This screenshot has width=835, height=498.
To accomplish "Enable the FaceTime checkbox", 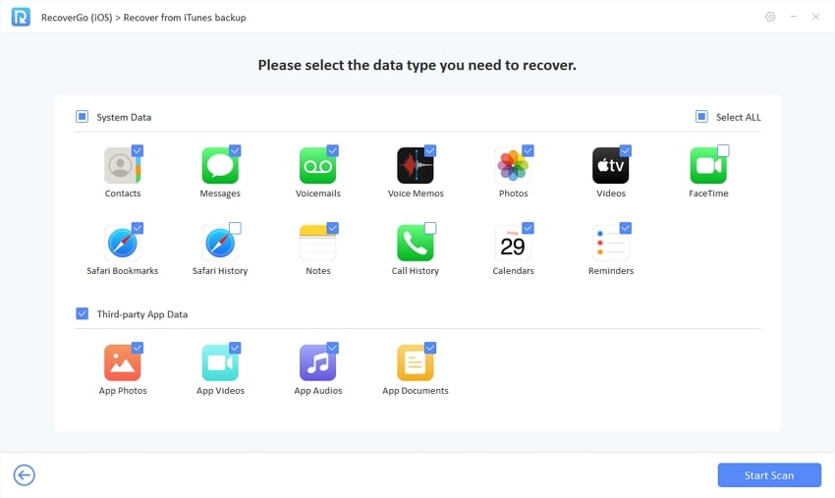I will (723, 150).
